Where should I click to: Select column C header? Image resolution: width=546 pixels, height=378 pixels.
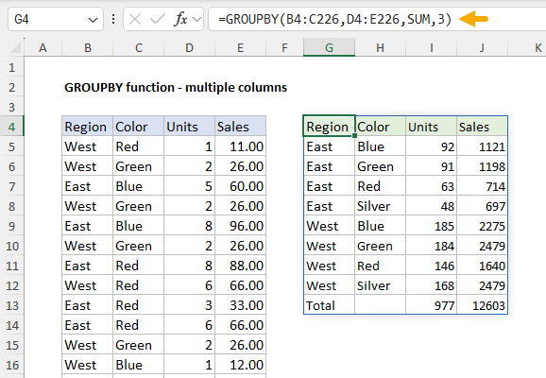[138, 48]
